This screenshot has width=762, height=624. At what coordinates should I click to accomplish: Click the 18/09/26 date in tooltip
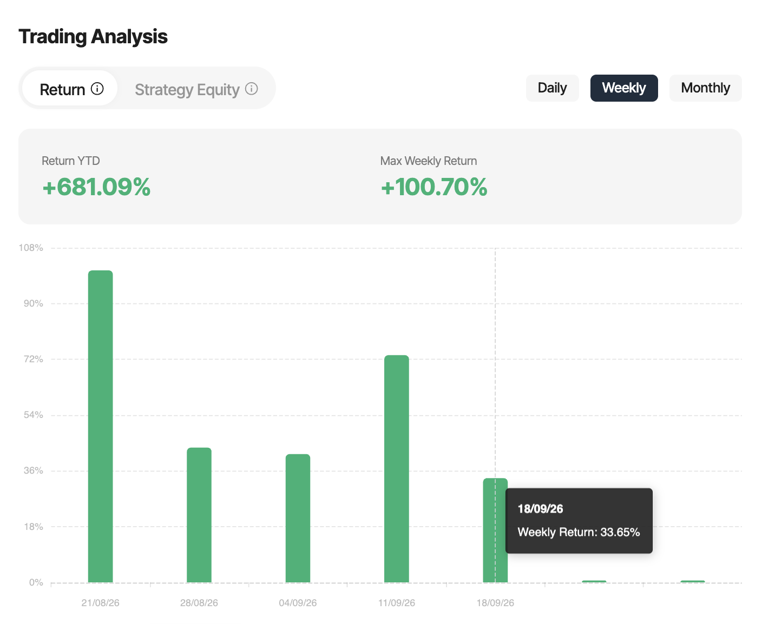[540, 509]
